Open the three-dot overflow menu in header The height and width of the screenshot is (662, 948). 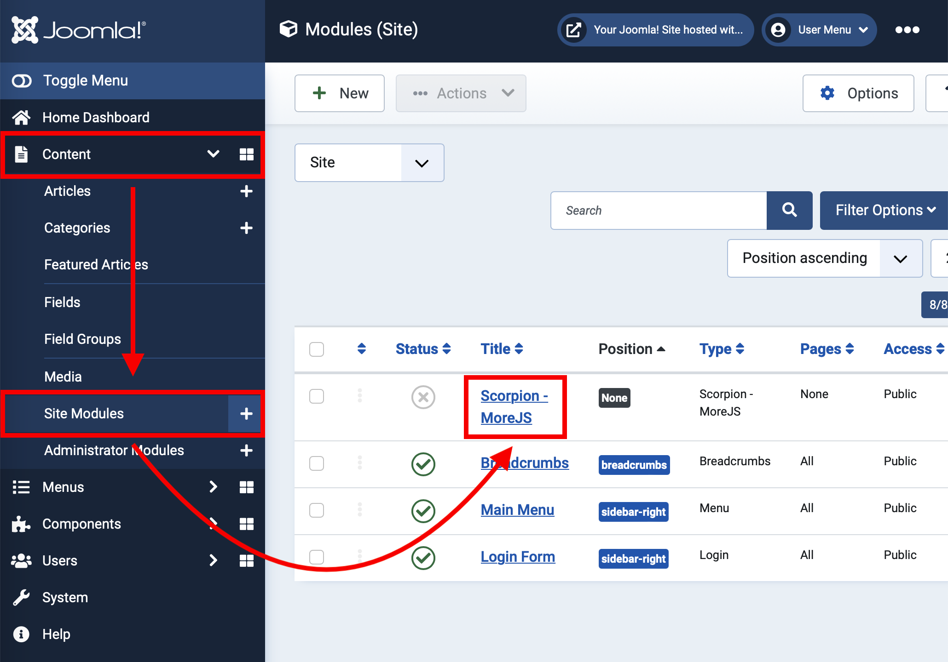pos(907,30)
